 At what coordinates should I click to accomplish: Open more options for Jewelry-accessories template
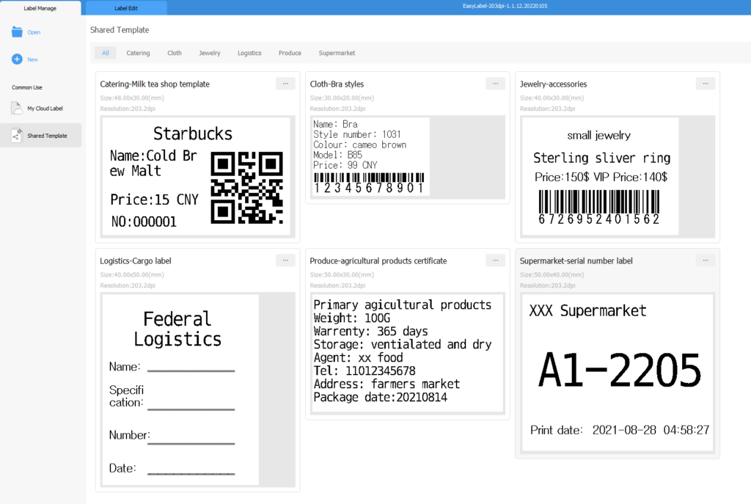706,84
